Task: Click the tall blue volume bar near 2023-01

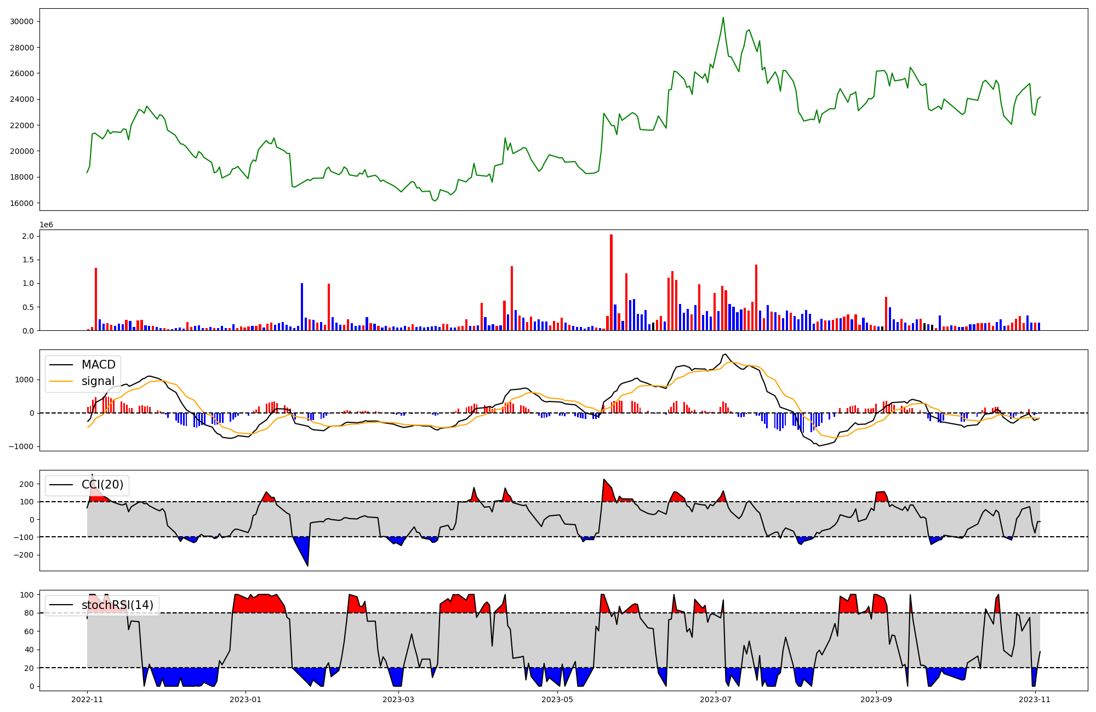Action: click(302, 307)
